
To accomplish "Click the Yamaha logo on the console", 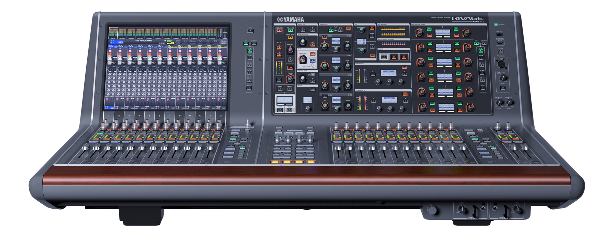I will pyautogui.click(x=290, y=19).
